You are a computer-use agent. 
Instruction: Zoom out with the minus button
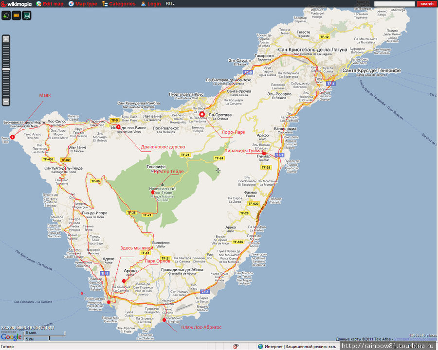click(x=6, y=102)
